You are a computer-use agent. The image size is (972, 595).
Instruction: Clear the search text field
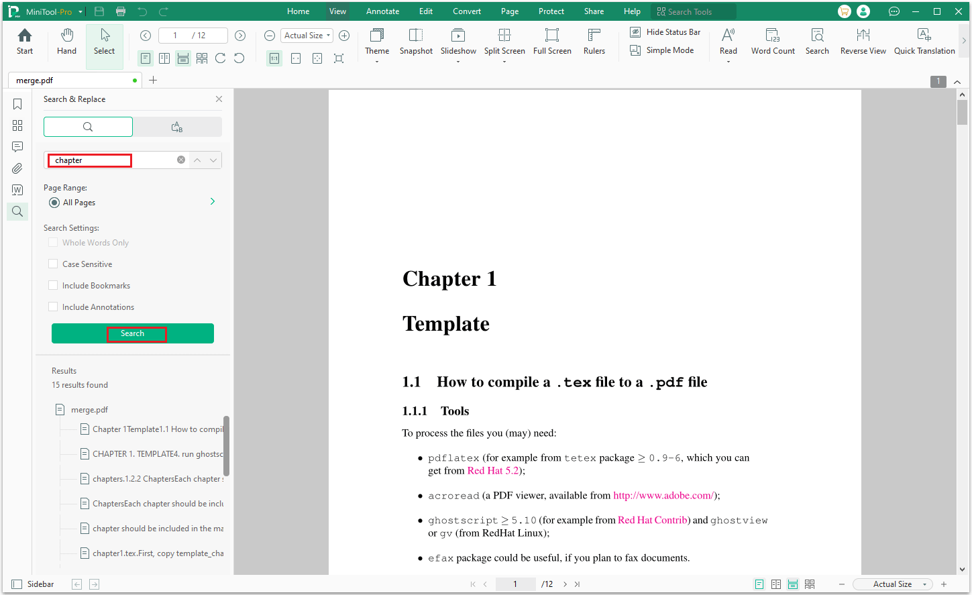pos(181,160)
